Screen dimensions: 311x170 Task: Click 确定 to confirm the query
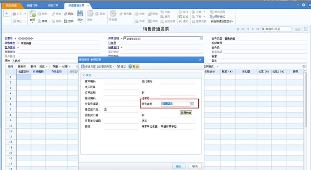179,166
